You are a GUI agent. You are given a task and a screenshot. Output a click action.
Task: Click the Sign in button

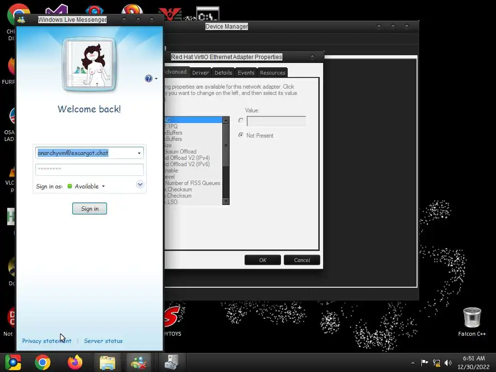(x=90, y=208)
